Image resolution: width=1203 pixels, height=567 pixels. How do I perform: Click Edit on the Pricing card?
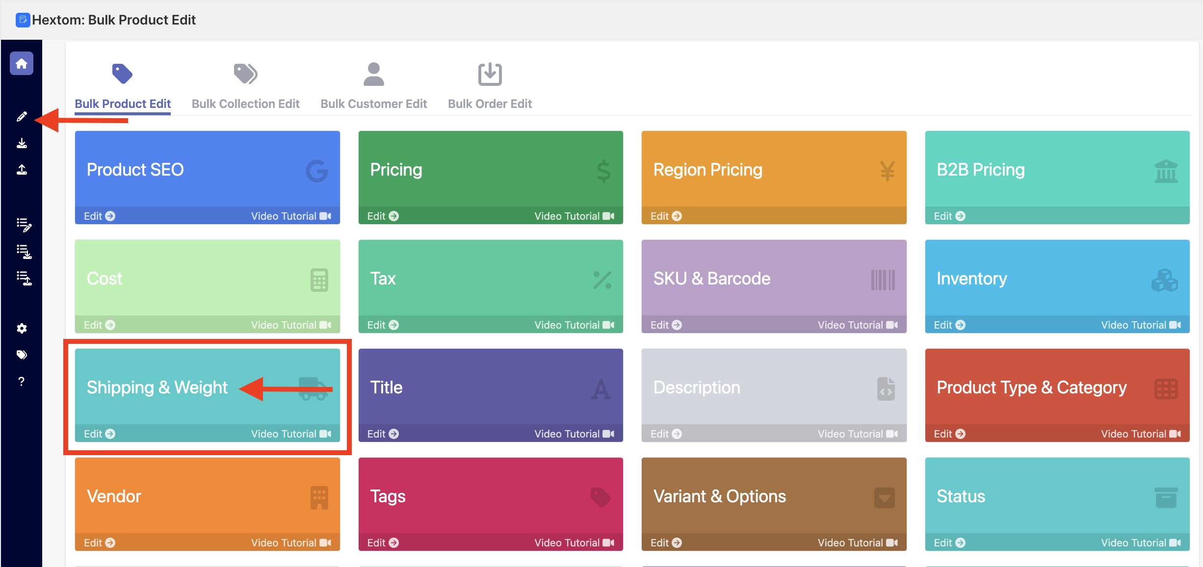pos(383,216)
